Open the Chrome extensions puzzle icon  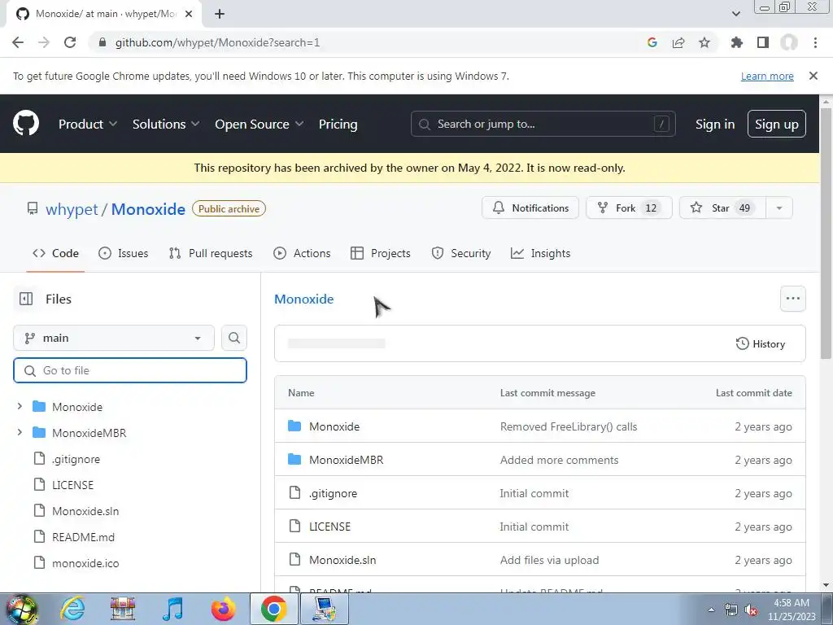tap(737, 42)
